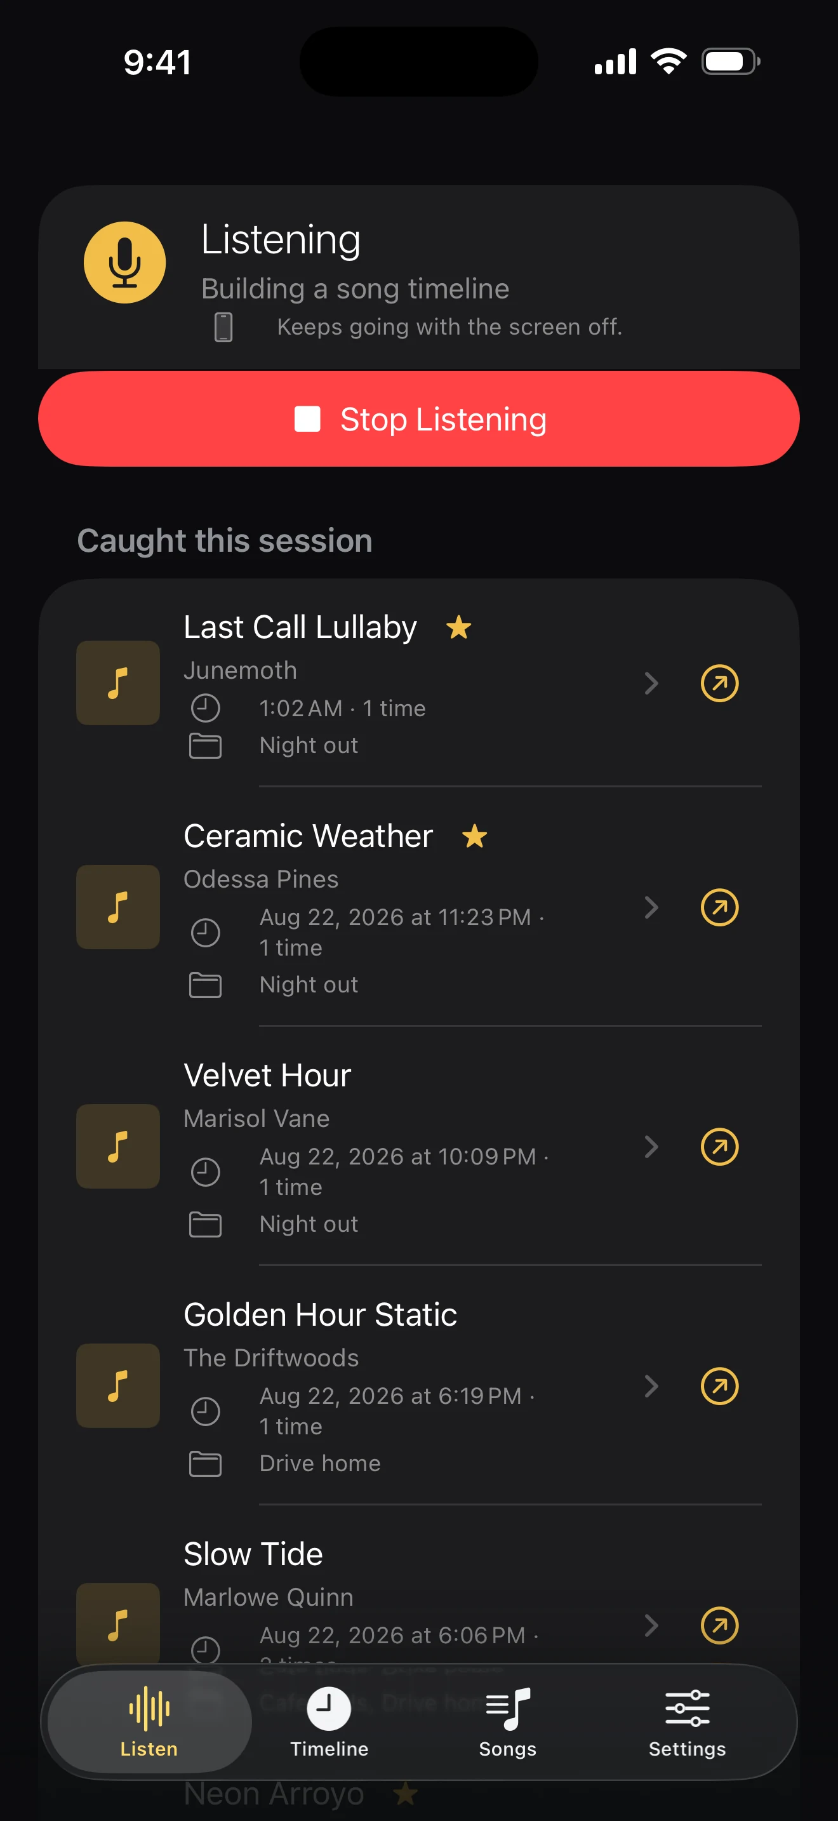Open Slow Tide external link icon
The width and height of the screenshot is (838, 1821).
pos(719,1625)
